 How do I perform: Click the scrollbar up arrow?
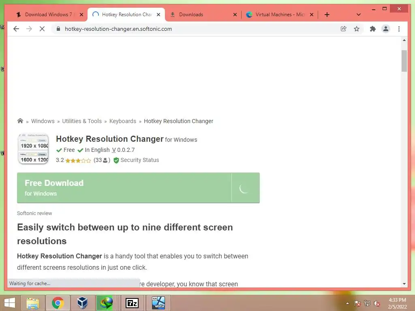(x=404, y=40)
